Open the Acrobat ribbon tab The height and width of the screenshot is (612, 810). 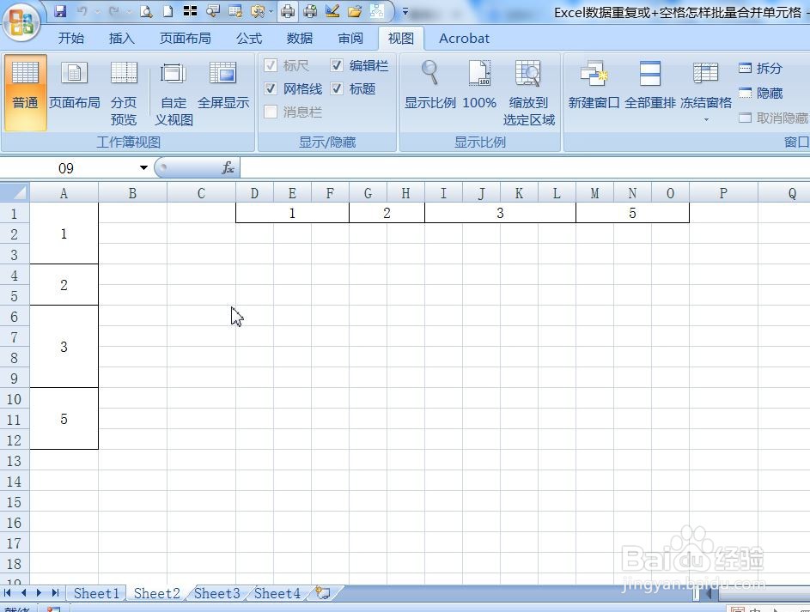(464, 38)
